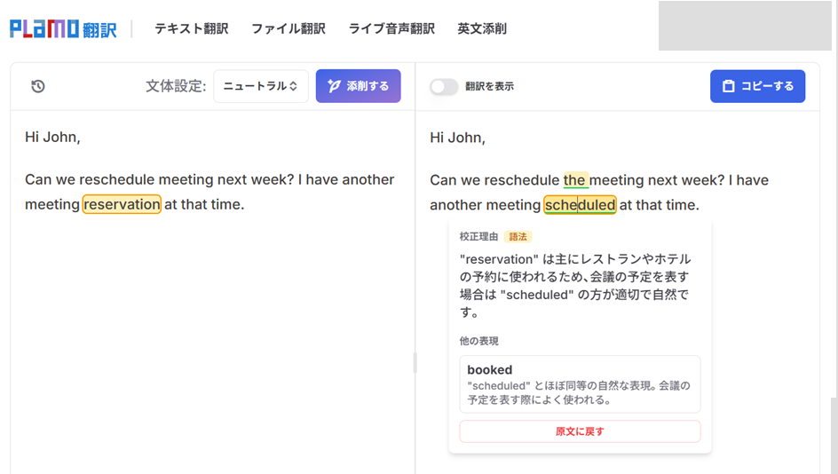838x474 pixels.
Task: Choose the booked alternative expression
Action: pos(580,384)
